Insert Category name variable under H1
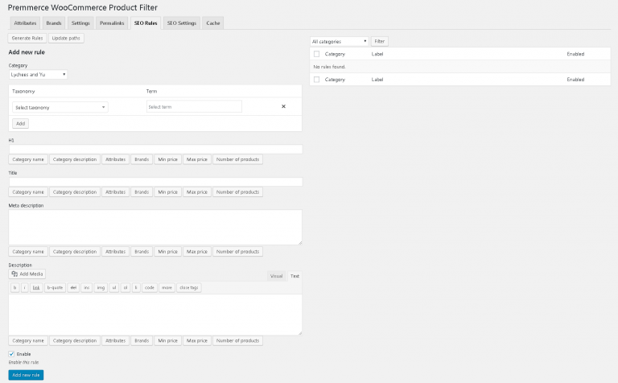Viewport: 618px width, 383px height. [28, 159]
